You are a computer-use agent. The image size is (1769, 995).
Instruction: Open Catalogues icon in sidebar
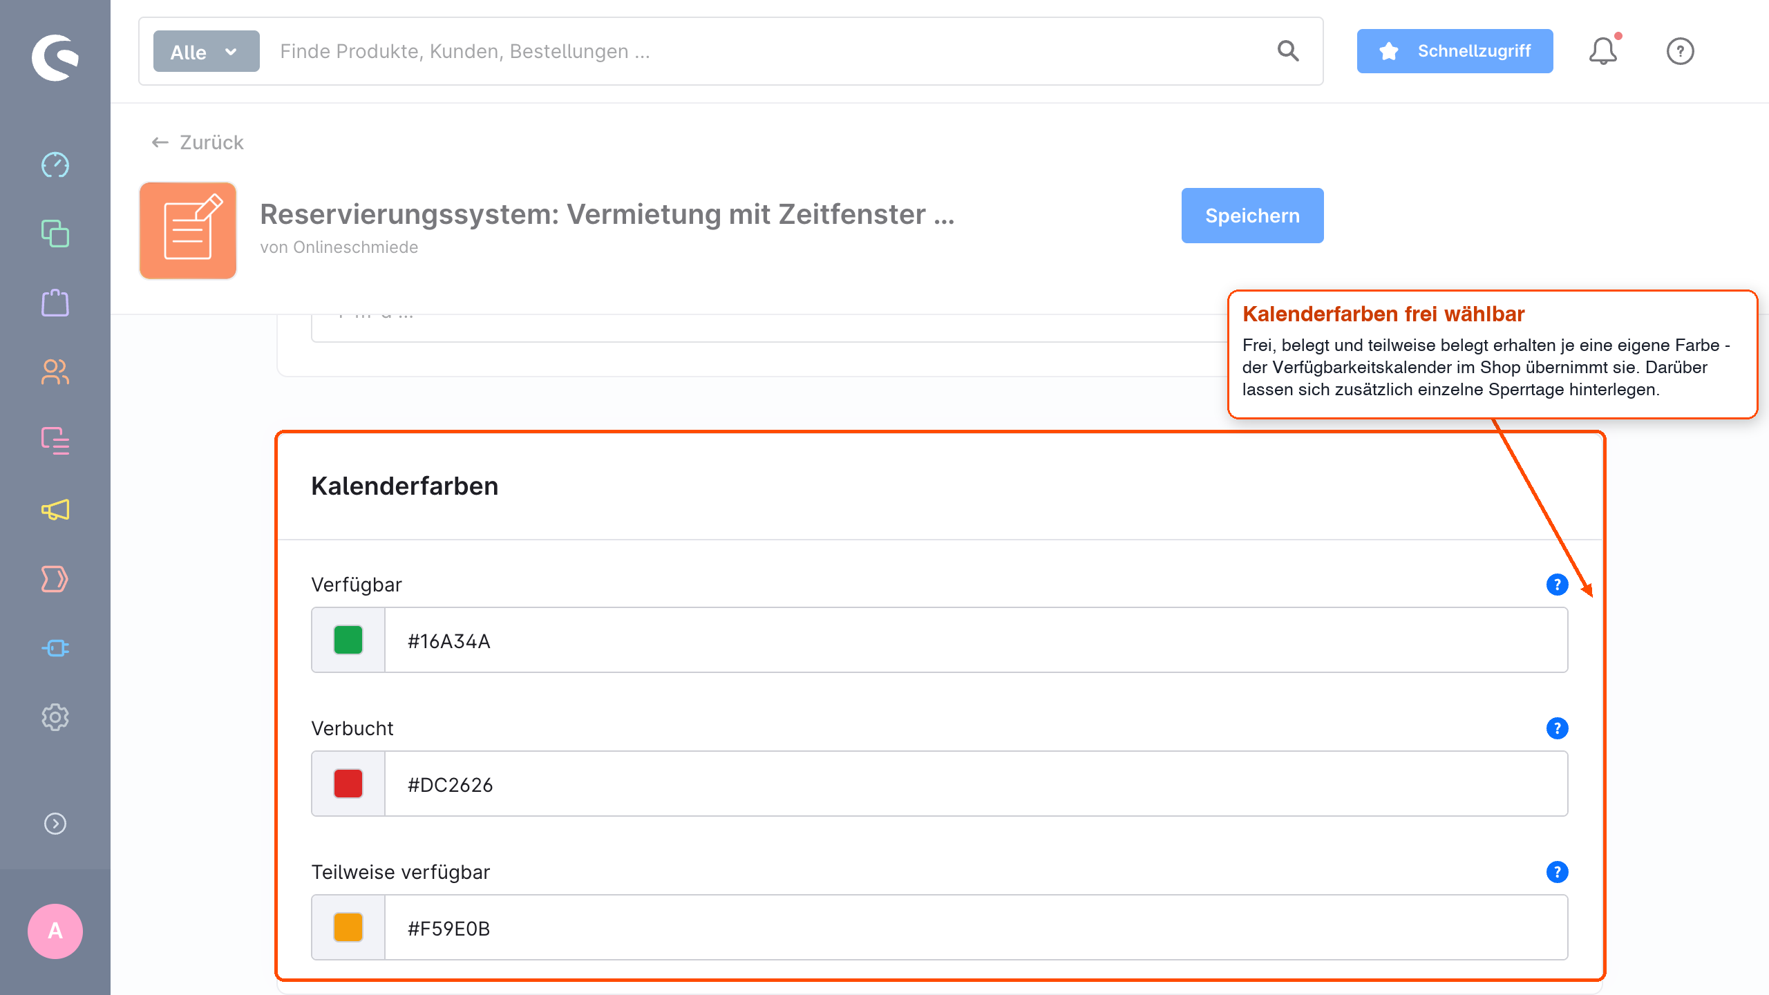[55, 234]
